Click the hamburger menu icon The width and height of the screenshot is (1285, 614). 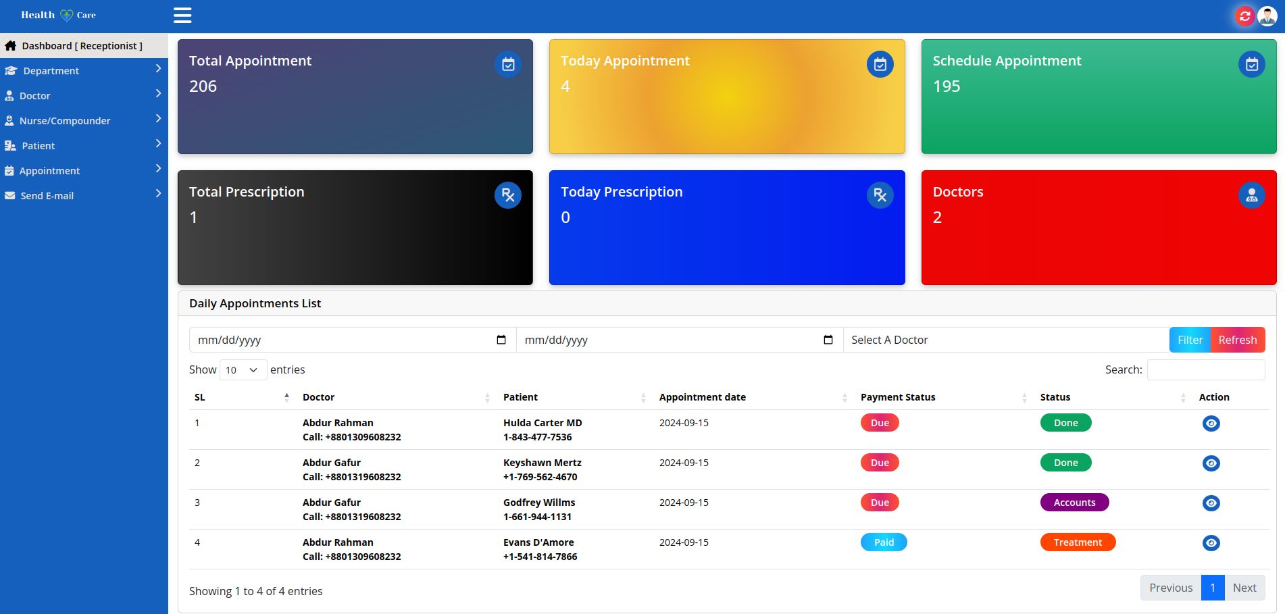pyautogui.click(x=182, y=15)
